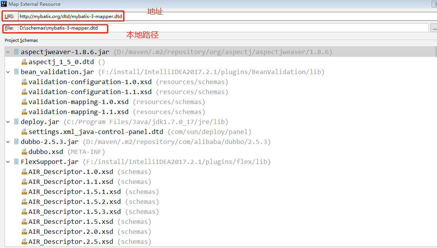Collapse the dubbo-2.5.3.jar node
The height and width of the screenshot is (248, 437).
[x=8, y=142]
